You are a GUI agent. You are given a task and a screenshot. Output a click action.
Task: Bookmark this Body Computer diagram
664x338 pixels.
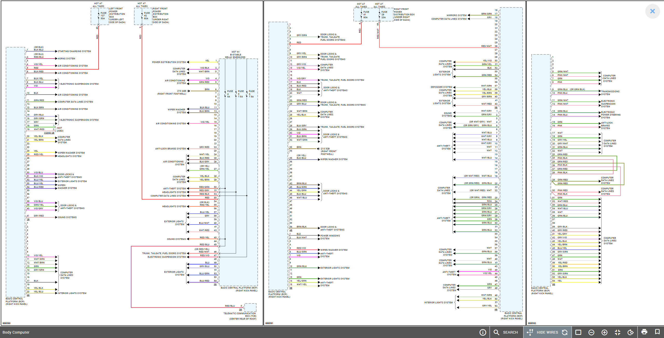657,332
